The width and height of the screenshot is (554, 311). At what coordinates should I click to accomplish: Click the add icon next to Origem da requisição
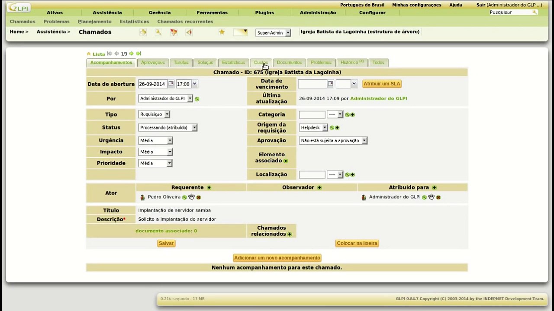337,128
